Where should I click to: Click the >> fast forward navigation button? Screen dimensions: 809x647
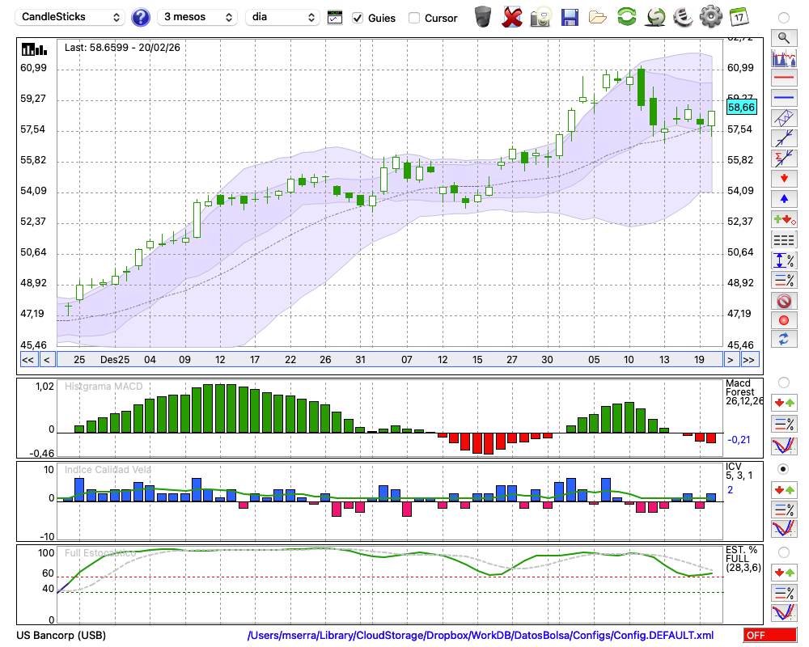[x=749, y=359]
